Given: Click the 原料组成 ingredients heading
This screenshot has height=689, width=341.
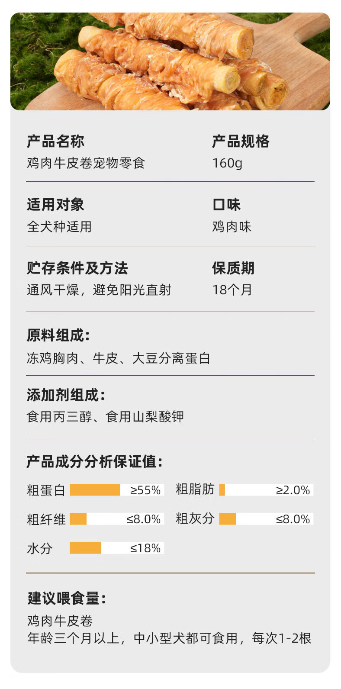Looking at the screenshot, I should coord(58,335).
